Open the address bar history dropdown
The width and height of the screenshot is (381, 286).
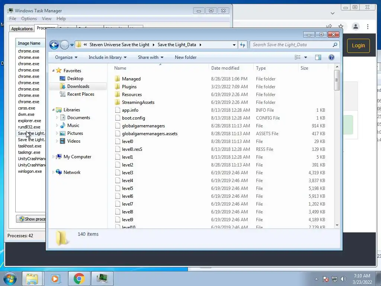pyautogui.click(x=234, y=45)
